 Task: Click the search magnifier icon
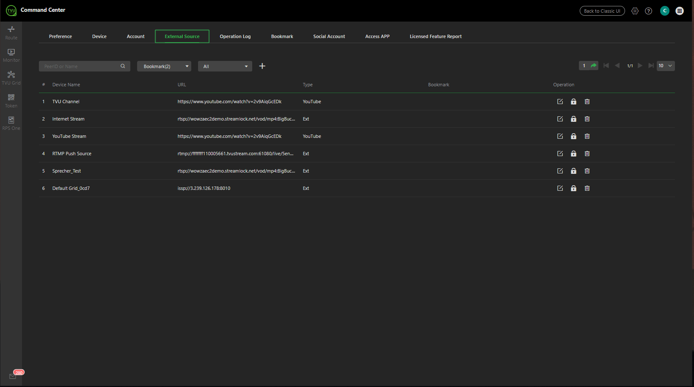[123, 66]
